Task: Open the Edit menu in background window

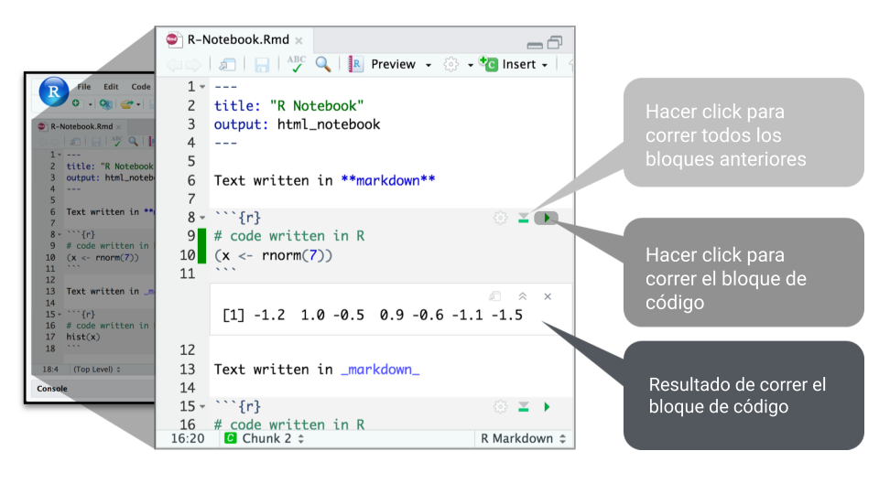Action: pyautogui.click(x=110, y=87)
